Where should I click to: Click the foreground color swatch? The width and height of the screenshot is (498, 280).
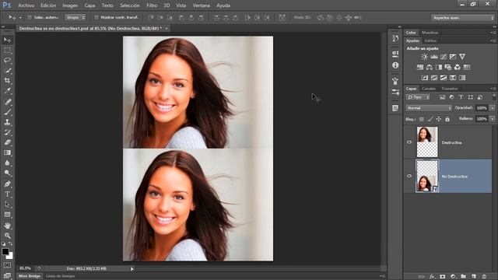pos(5,251)
